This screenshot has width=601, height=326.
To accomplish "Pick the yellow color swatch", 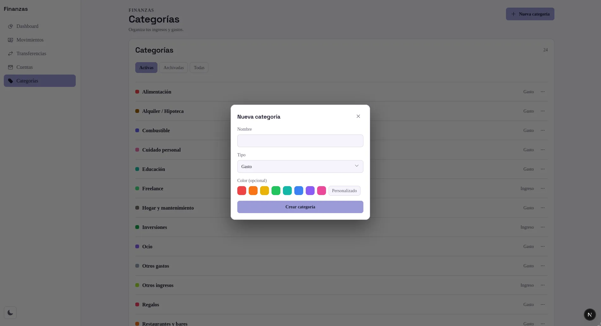I will (265, 191).
